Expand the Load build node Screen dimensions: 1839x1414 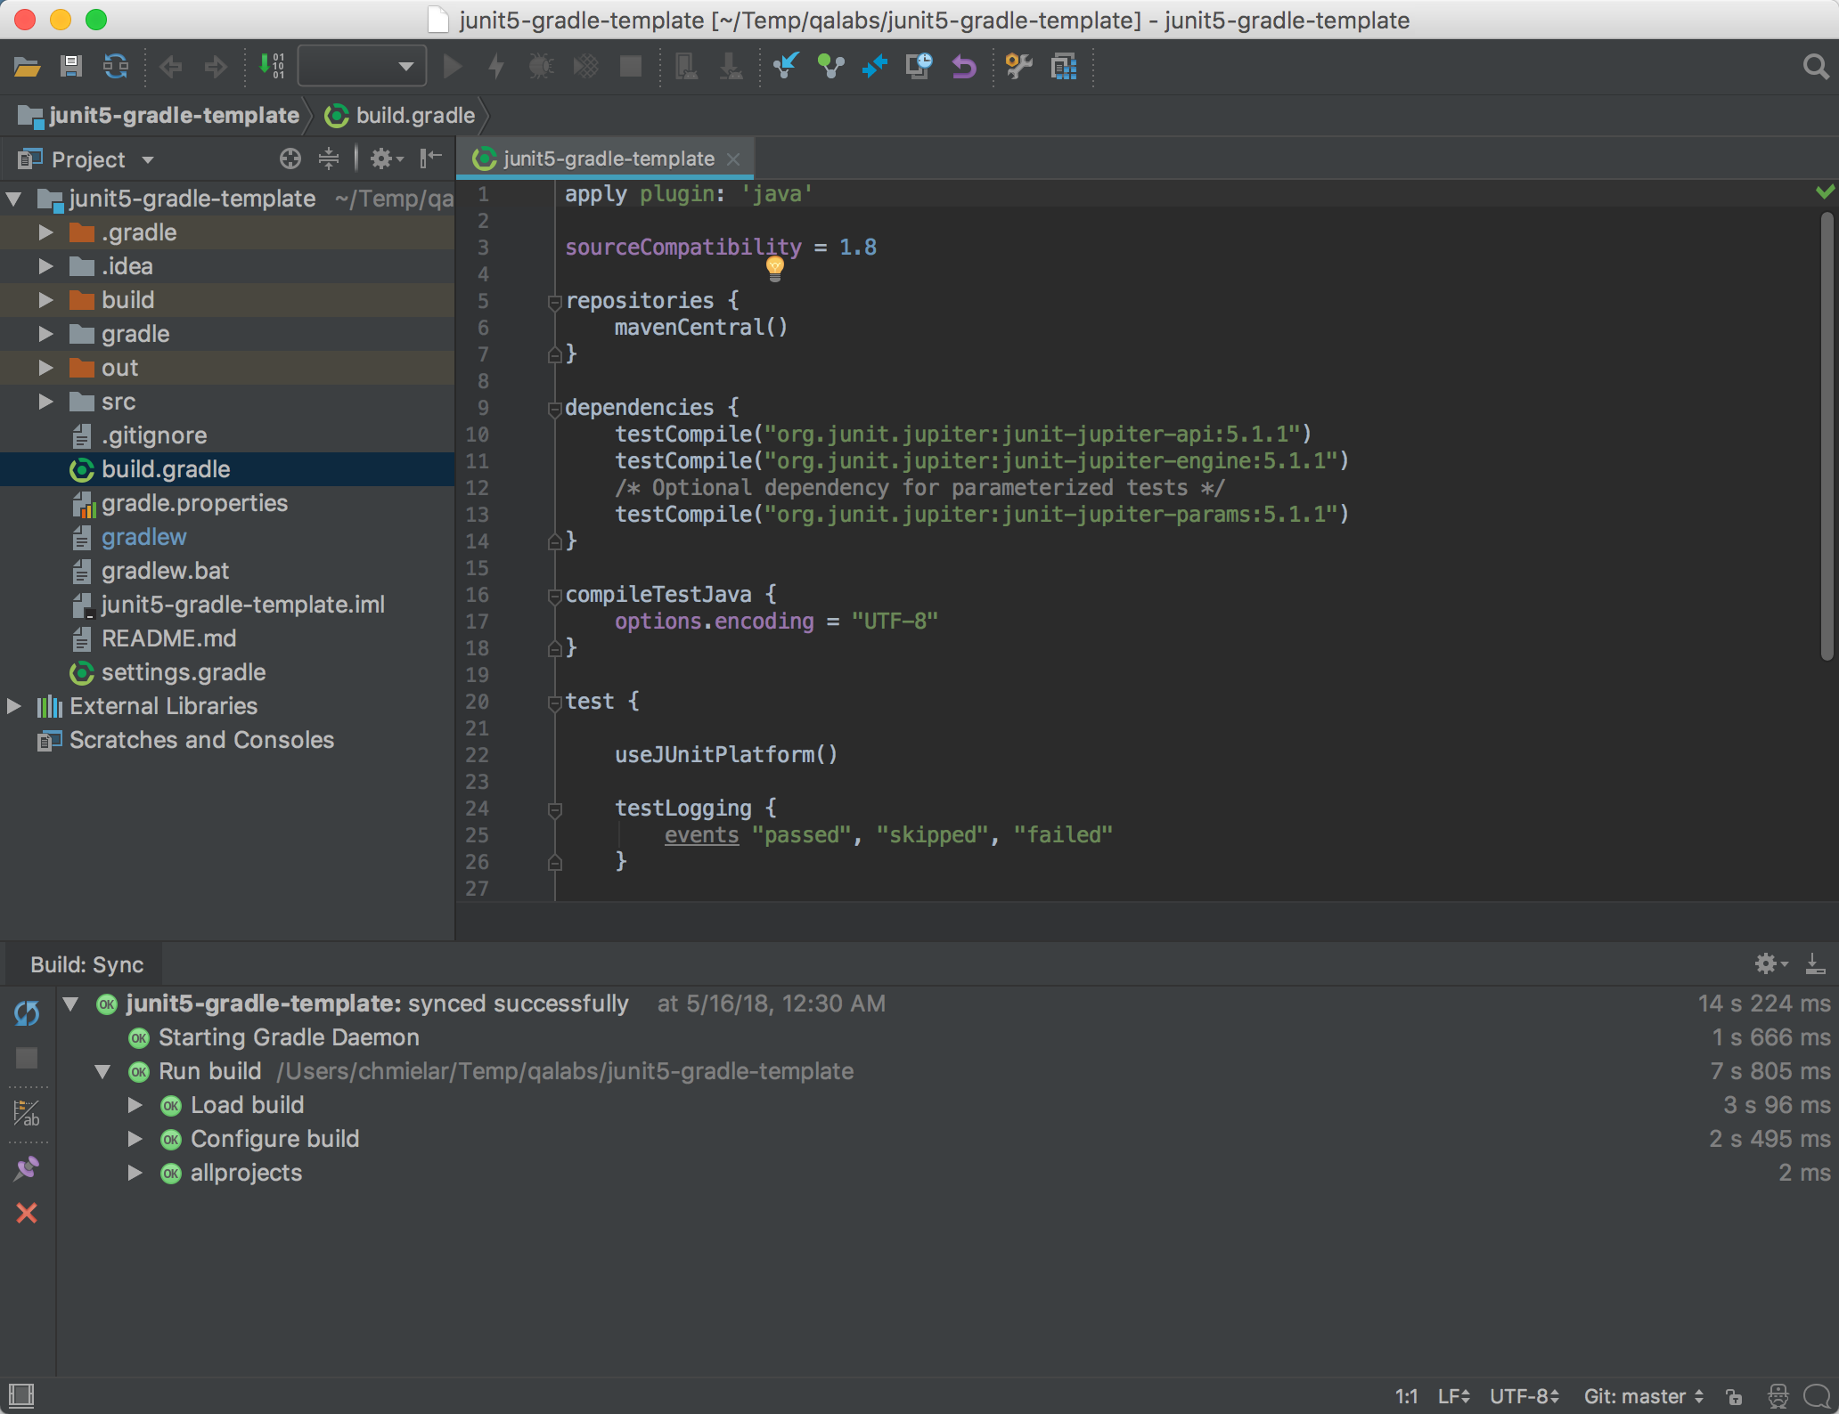tap(135, 1105)
